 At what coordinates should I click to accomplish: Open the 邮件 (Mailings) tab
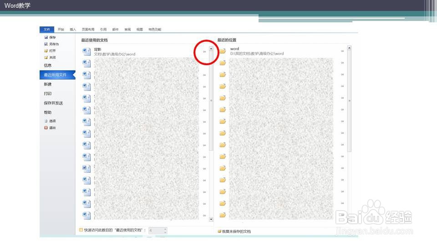pyautogui.click(x=115, y=29)
